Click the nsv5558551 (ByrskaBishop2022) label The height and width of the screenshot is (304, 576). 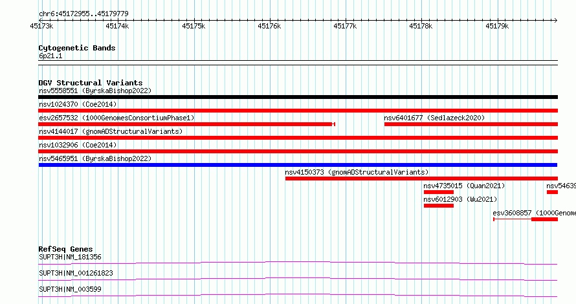click(95, 91)
